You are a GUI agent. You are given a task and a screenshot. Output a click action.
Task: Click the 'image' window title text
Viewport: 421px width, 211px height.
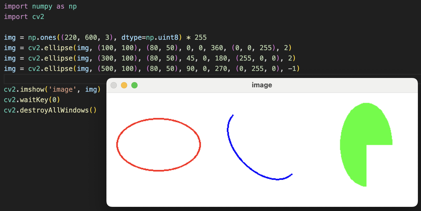pyautogui.click(x=262, y=85)
